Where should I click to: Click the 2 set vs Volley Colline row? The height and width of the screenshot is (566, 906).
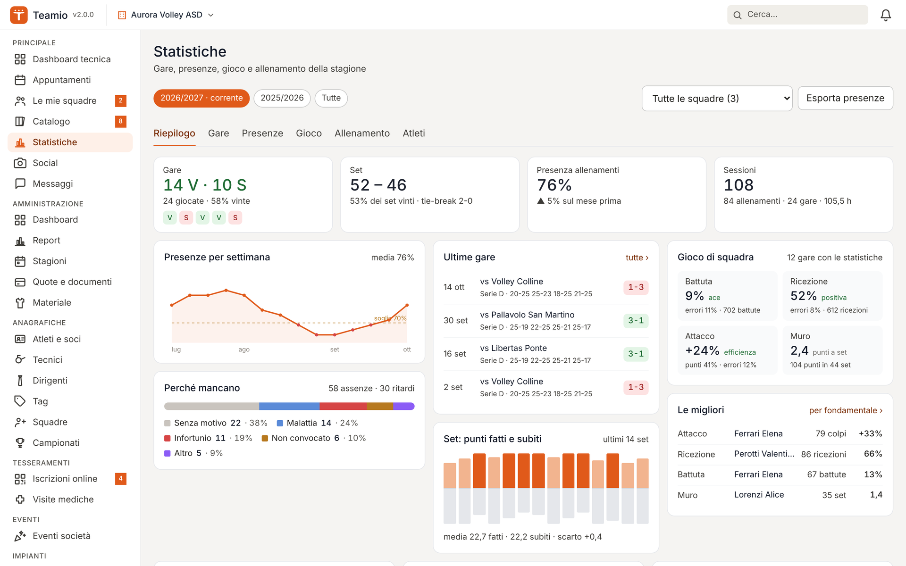(546, 387)
